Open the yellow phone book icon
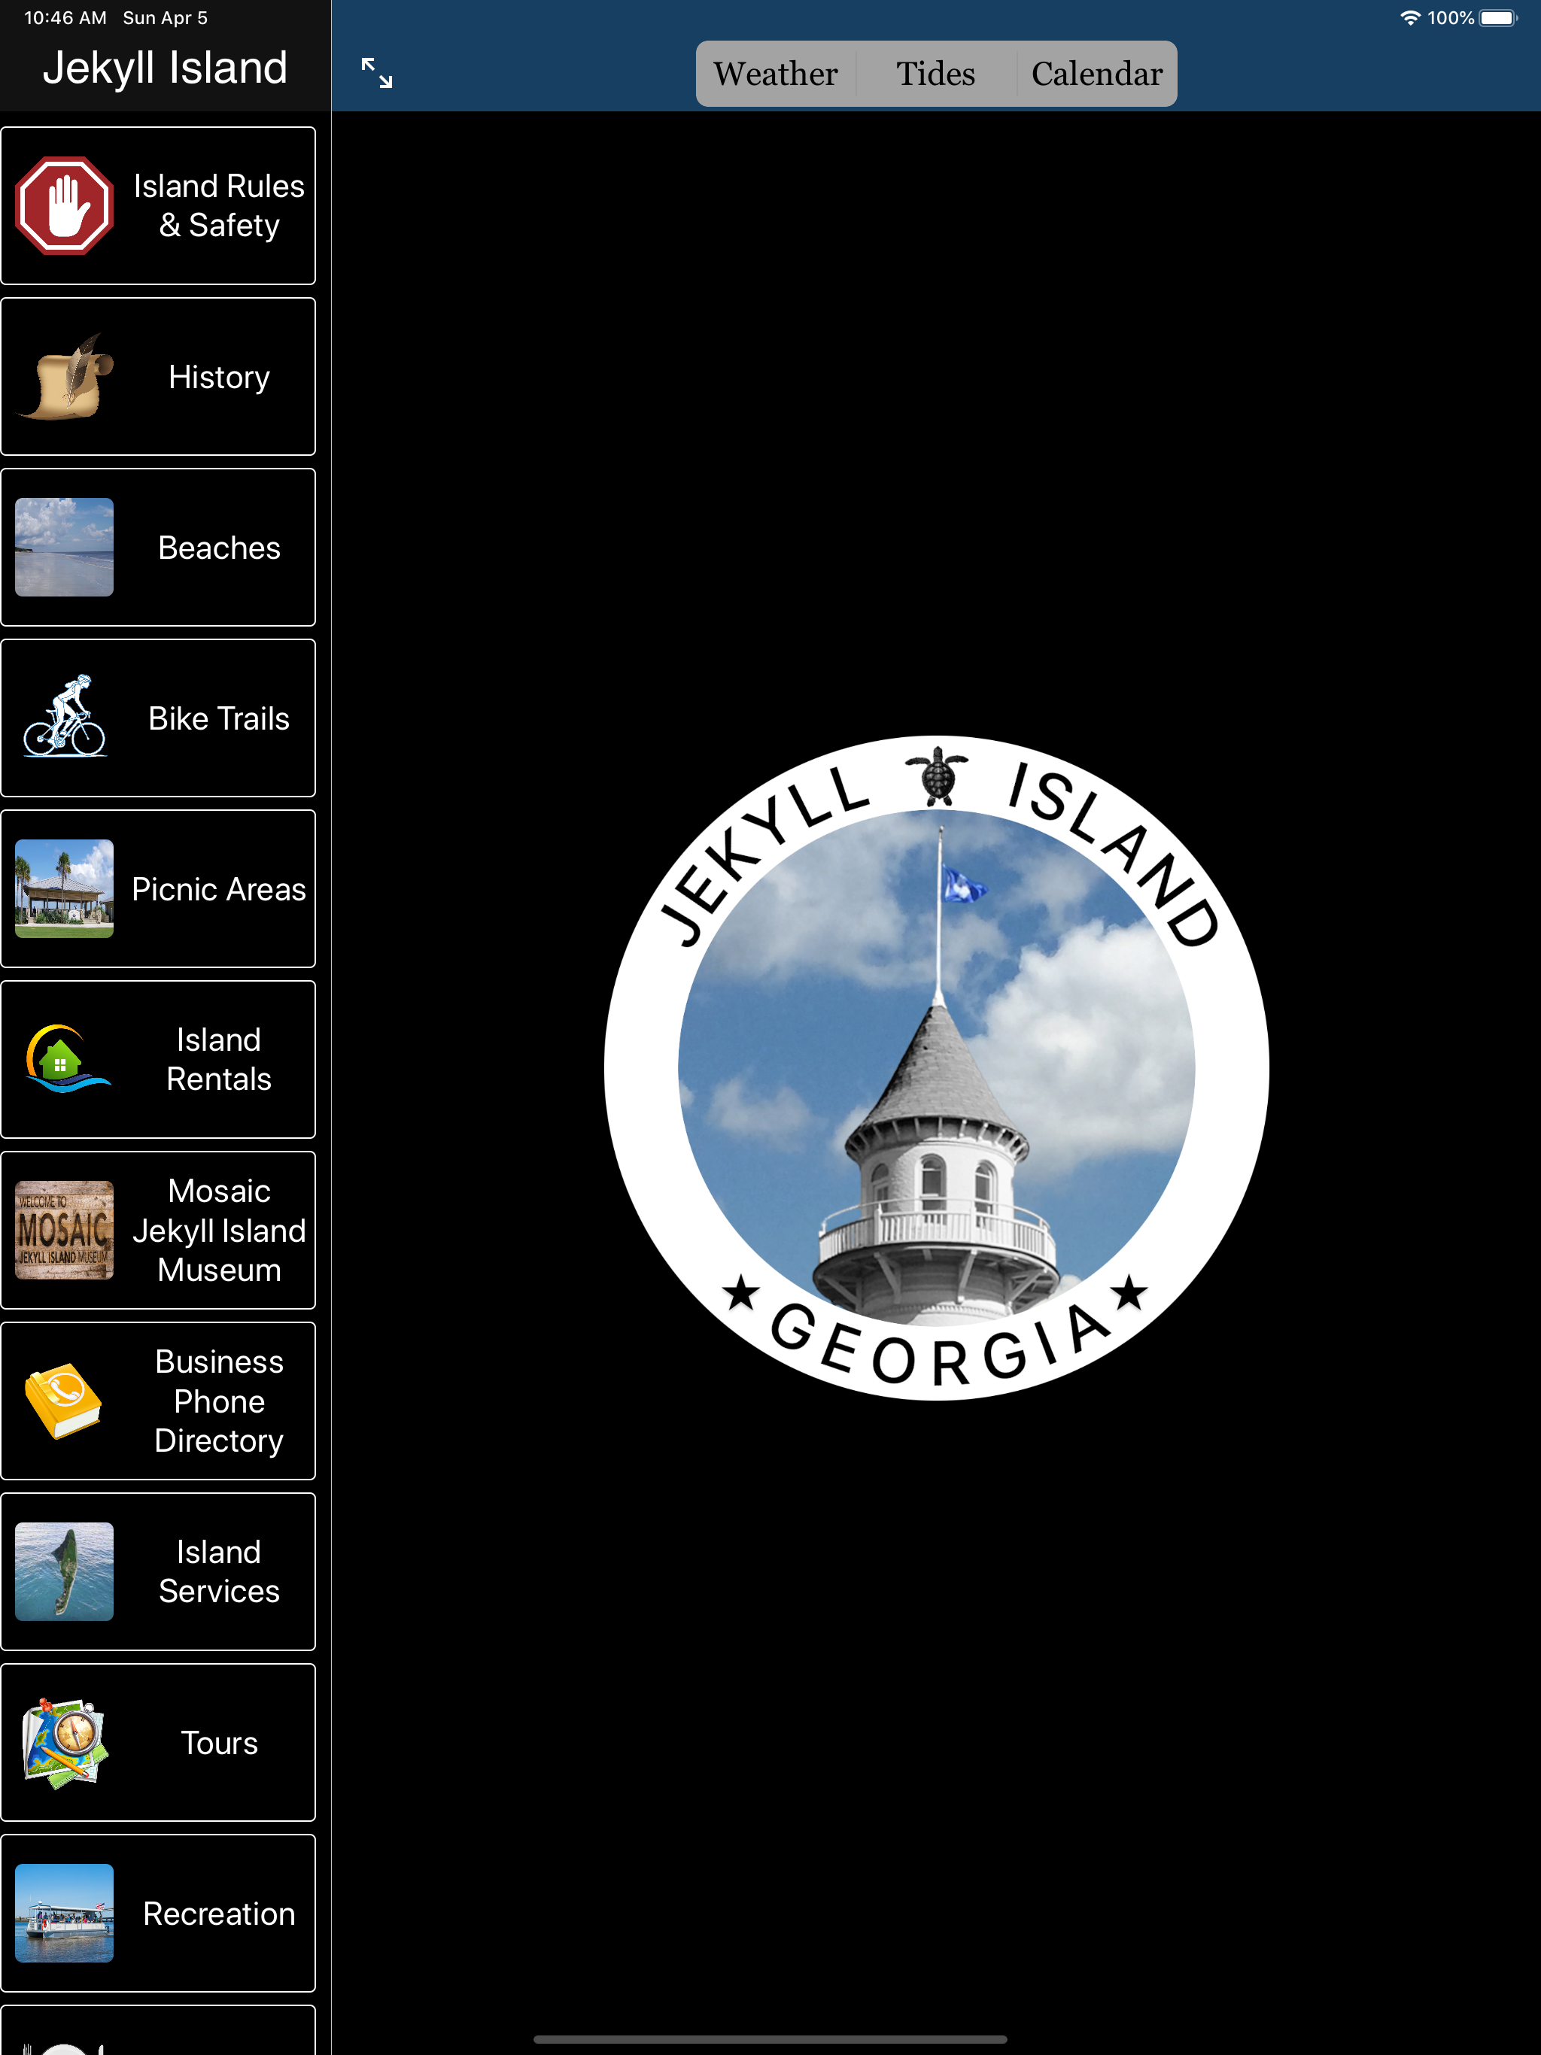Image resolution: width=1541 pixels, height=2055 pixels. click(x=64, y=1401)
